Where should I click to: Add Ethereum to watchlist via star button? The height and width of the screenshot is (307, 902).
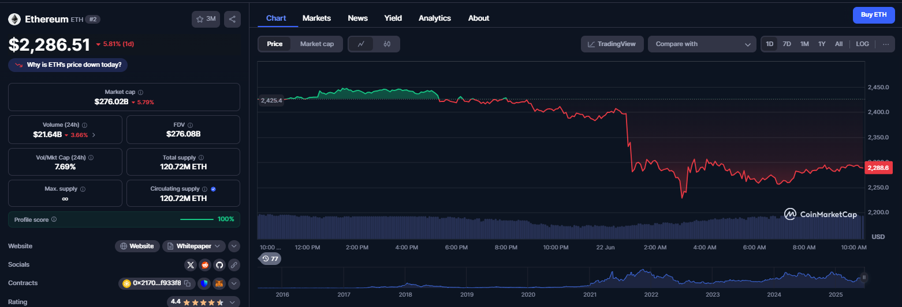point(206,19)
